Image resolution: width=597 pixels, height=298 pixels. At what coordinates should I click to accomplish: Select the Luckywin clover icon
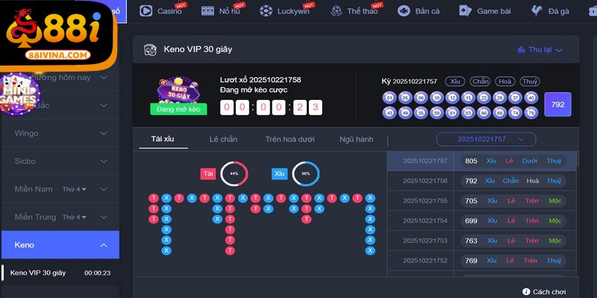[x=266, y=11]
